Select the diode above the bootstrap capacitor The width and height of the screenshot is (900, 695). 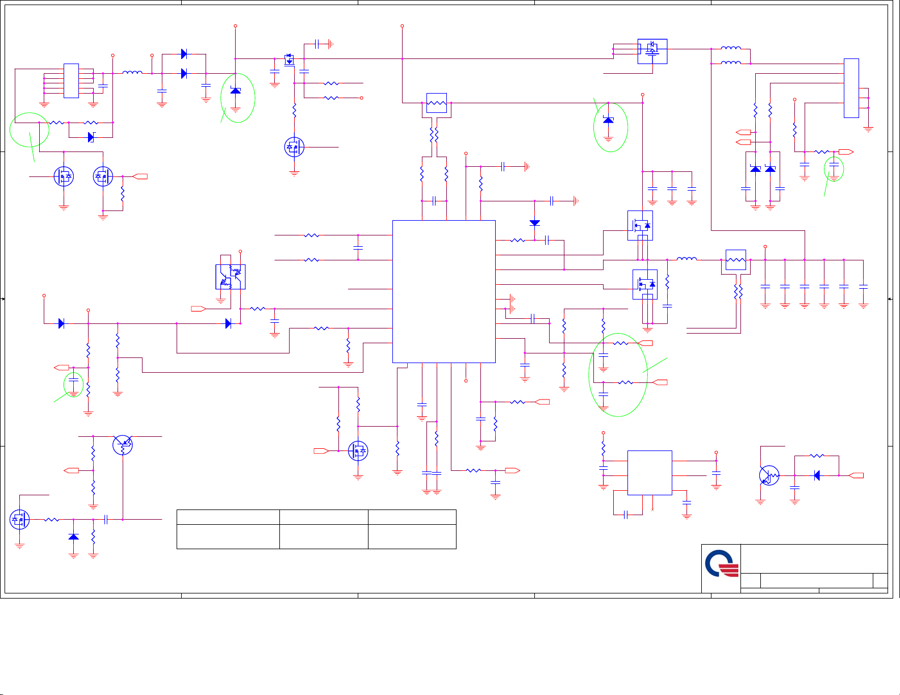point(534,223)
